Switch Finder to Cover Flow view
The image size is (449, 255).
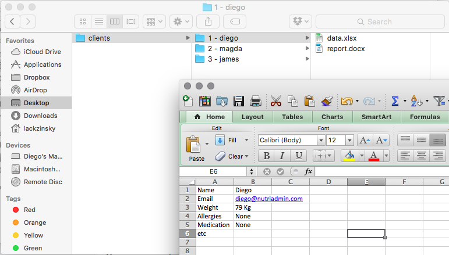(x=131, y=21)
